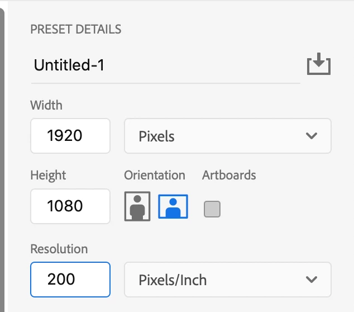Click the Height field showing 1080
Viewport: 354px width, 312px height.
coord(70,206)
